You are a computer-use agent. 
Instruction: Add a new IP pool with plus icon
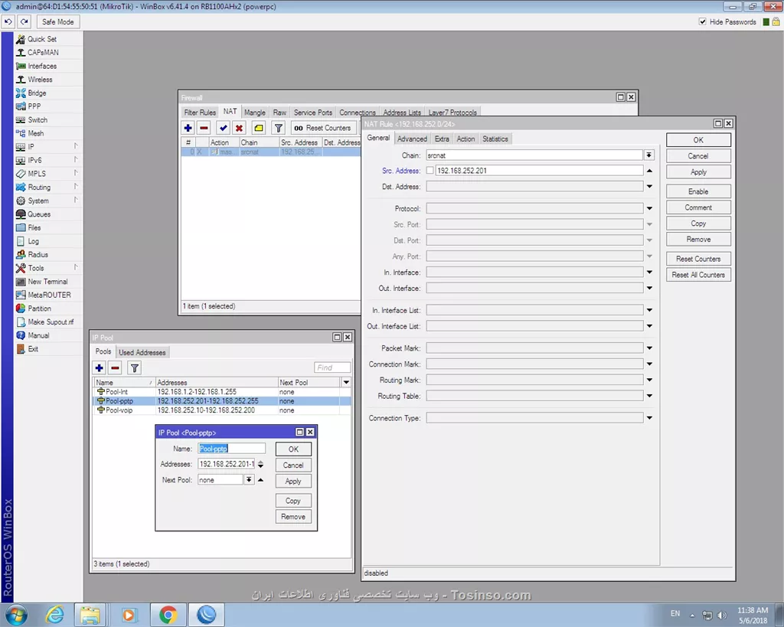pyautogui.click(x=99, y=368)
